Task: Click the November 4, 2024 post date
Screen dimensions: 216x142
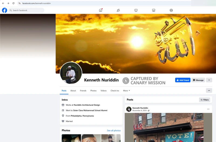Action: click(x=139, y=111)
